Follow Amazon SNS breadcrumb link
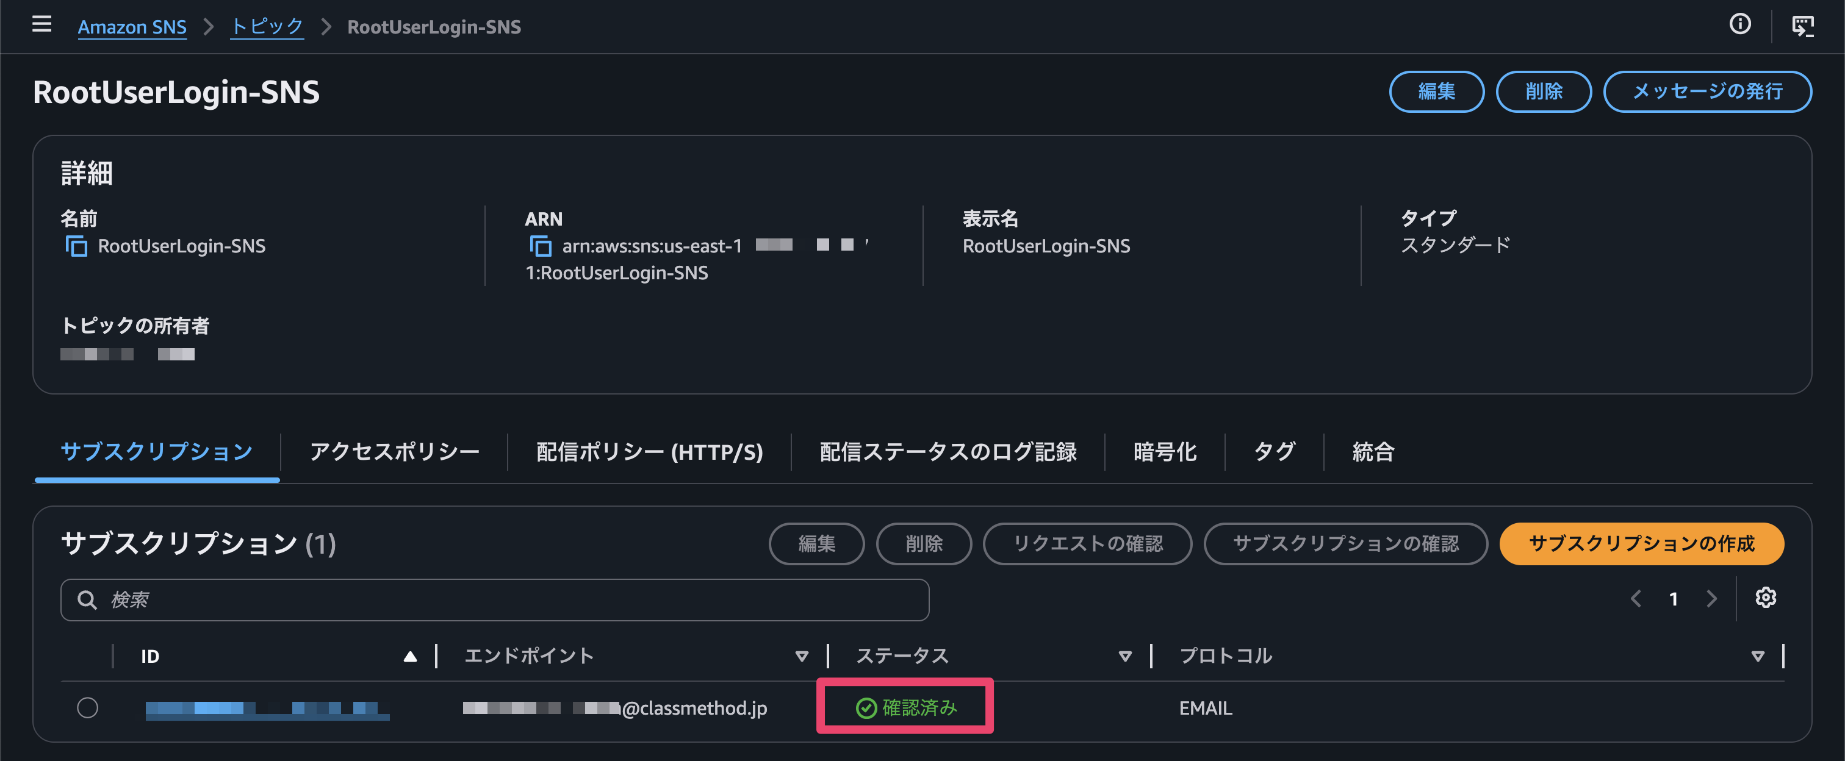Viewport: 1845px width, 761px height. [x=132, y=27]
